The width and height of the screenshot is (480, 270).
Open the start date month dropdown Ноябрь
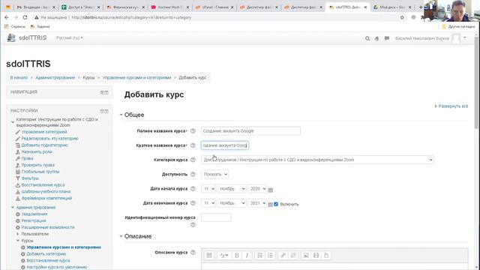pyautogui.click(x=232, y=188)
